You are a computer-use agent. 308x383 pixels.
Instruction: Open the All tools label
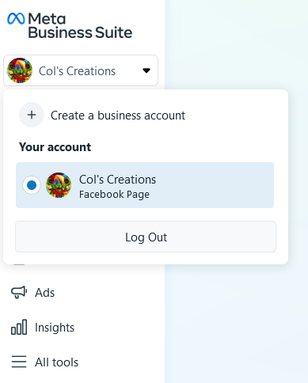click(57, 362)
